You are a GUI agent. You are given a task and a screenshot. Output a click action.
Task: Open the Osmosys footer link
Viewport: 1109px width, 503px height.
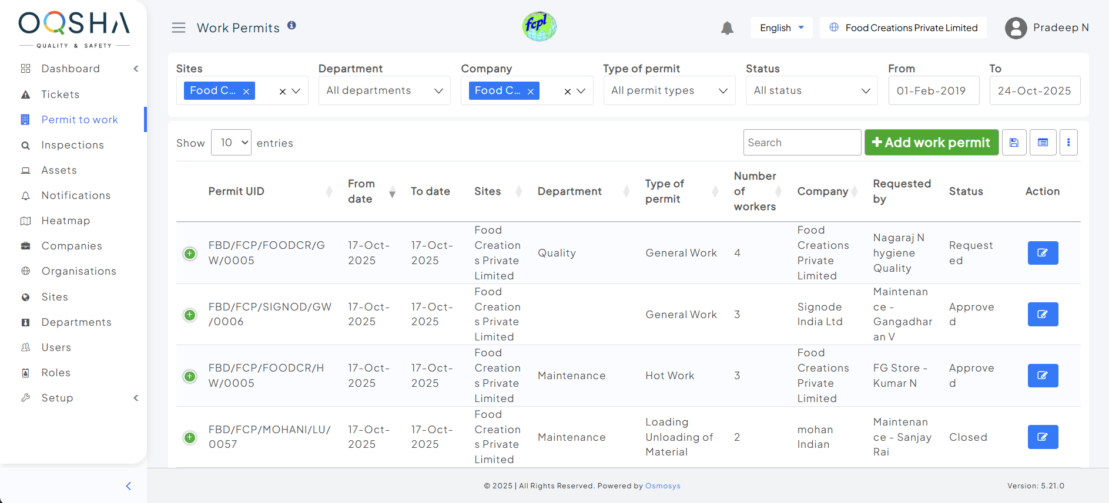[x=662, y=486]
